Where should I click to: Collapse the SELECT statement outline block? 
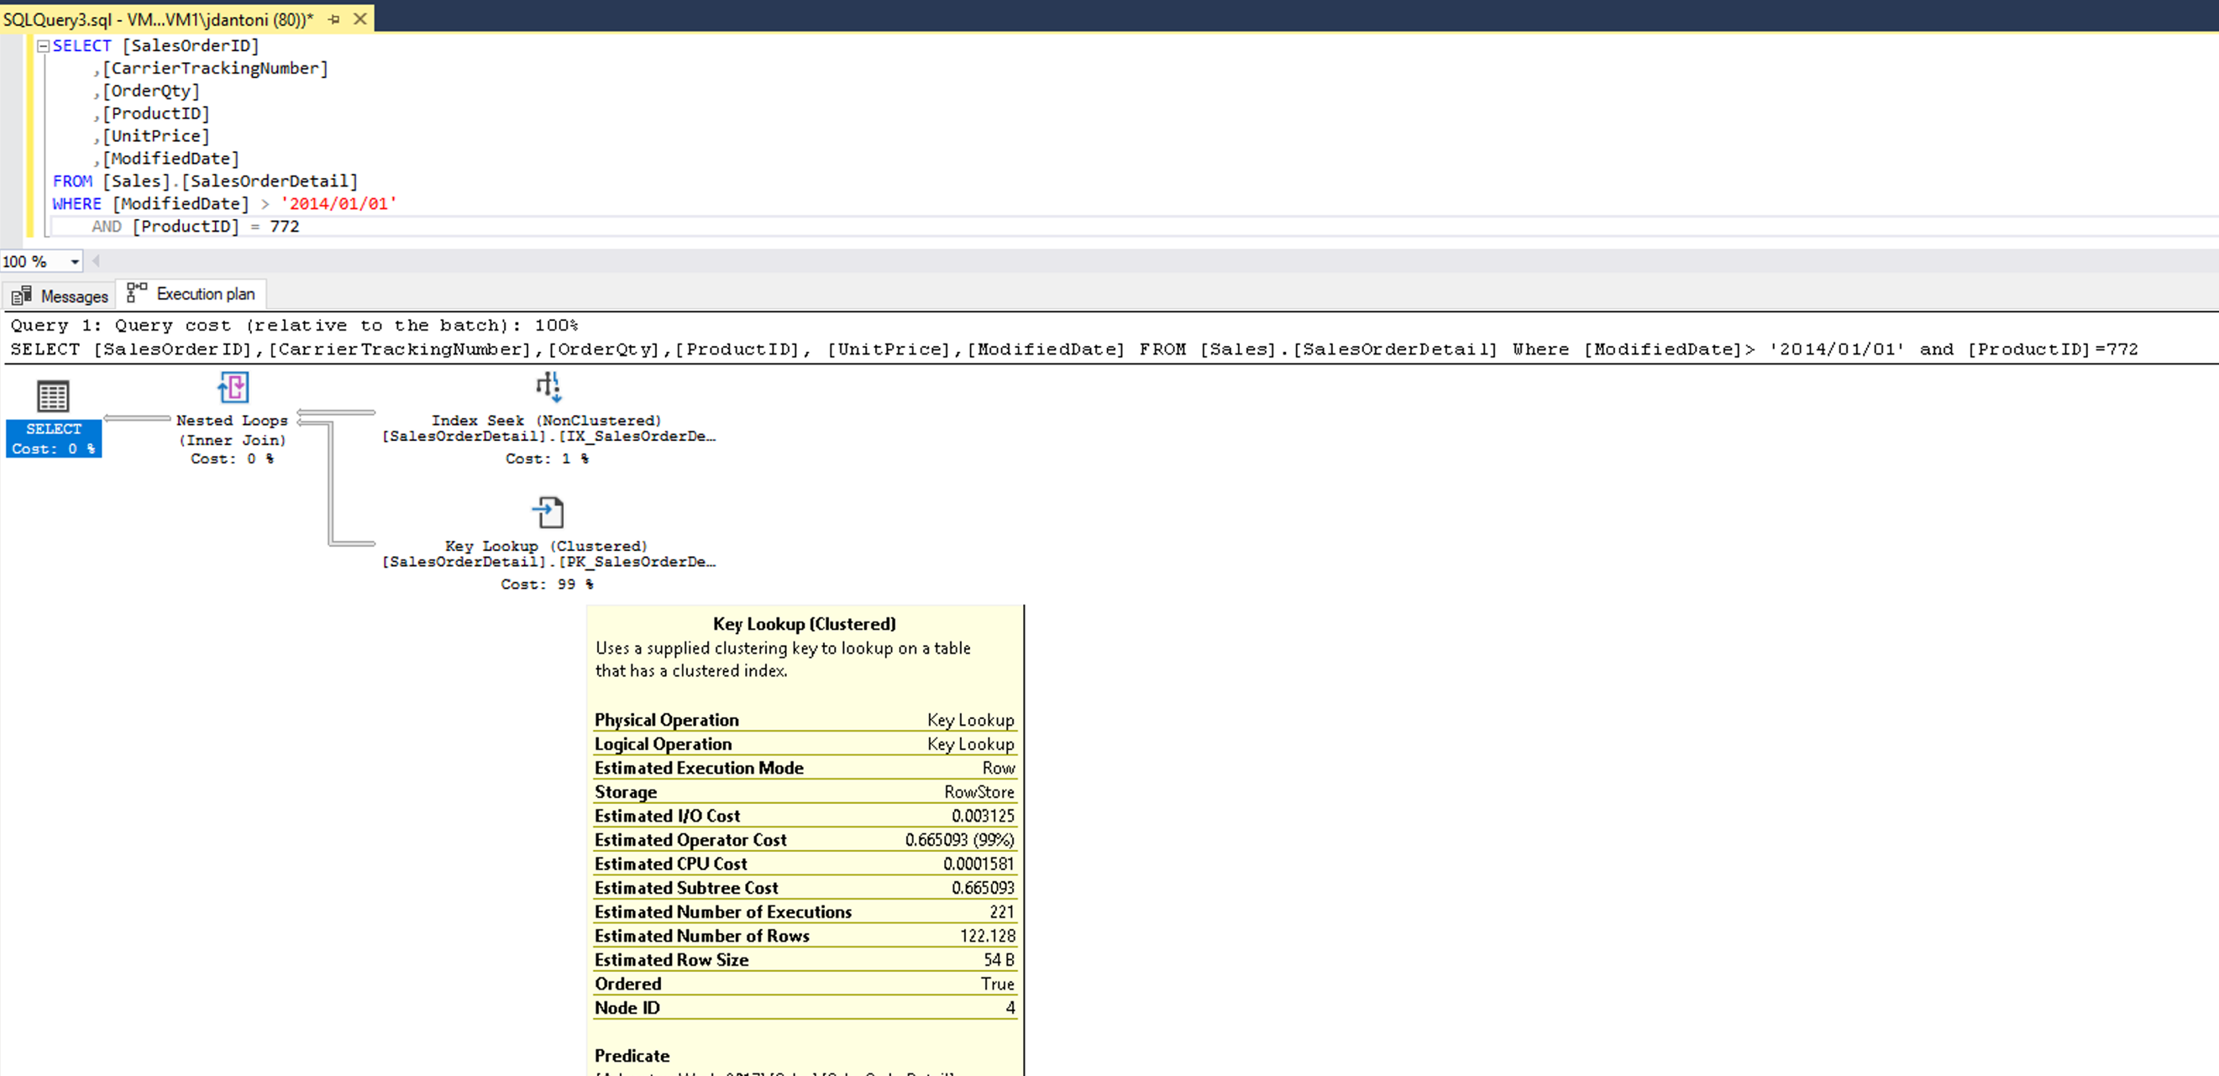[42, 46]
